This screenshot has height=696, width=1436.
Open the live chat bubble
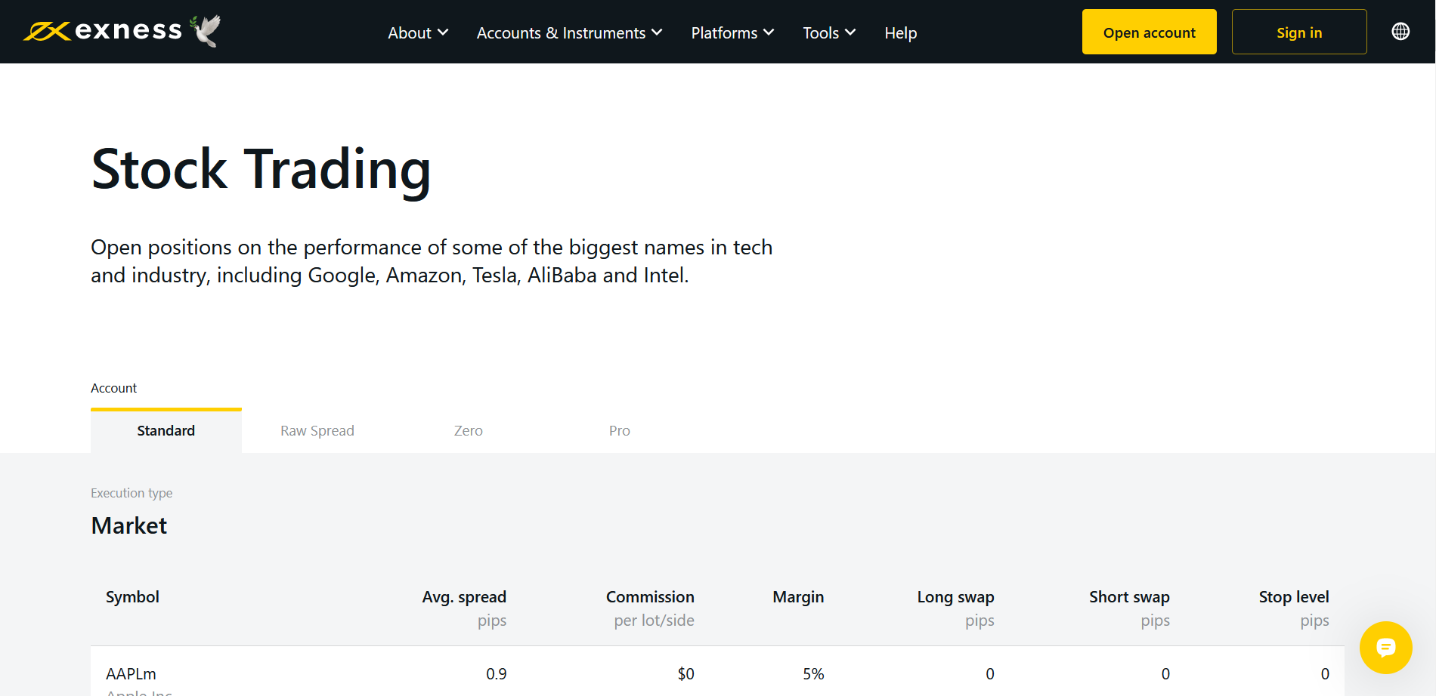point(1385,648)
